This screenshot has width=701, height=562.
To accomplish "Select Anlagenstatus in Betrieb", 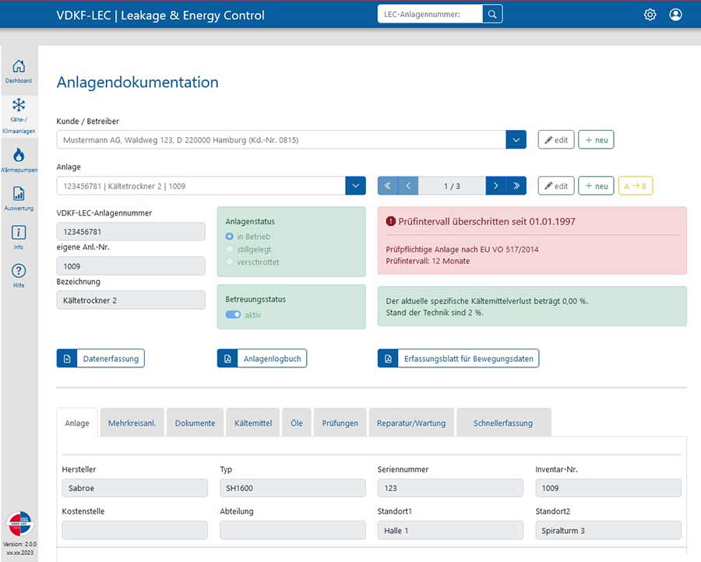I will point(229,237).
